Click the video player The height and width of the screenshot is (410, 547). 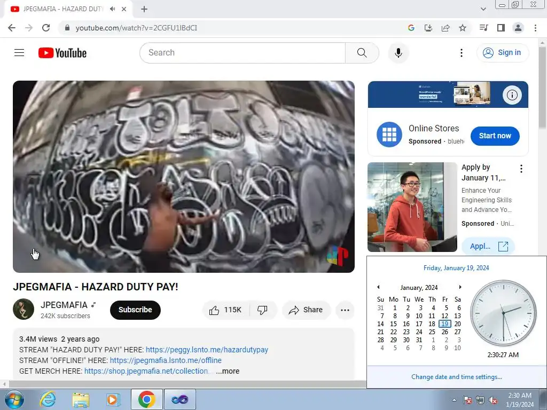click(184, 177)
